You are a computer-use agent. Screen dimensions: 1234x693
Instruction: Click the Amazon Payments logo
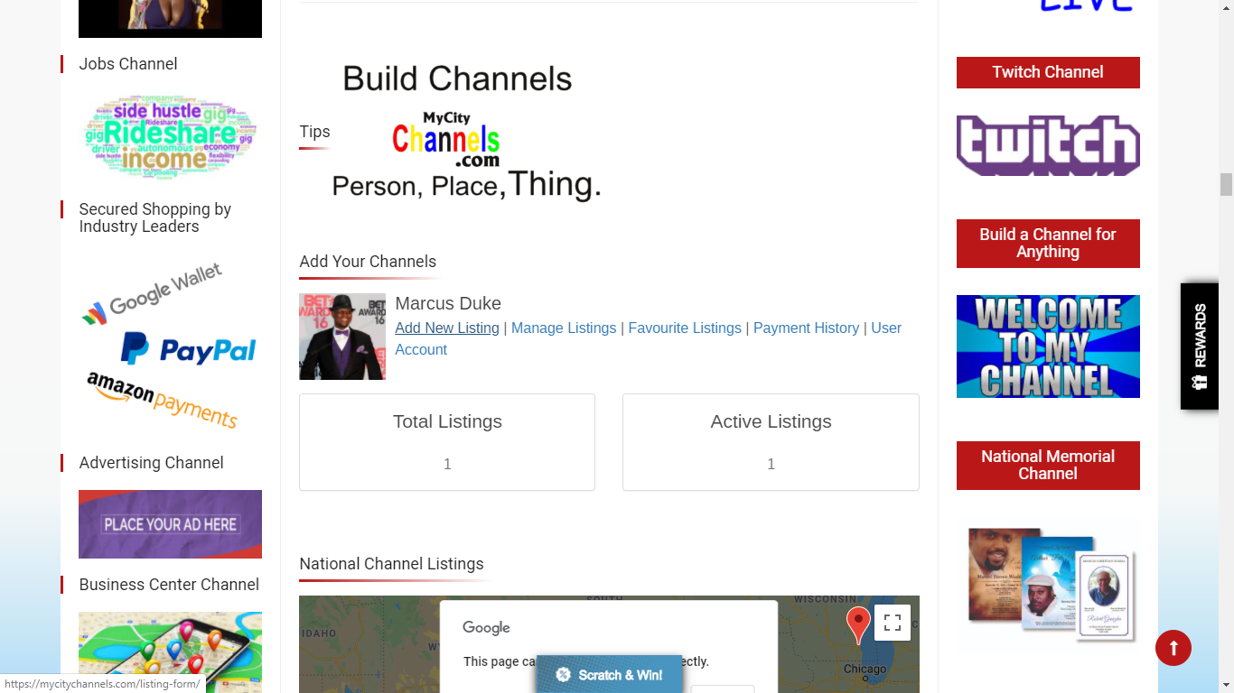(162, 400)
